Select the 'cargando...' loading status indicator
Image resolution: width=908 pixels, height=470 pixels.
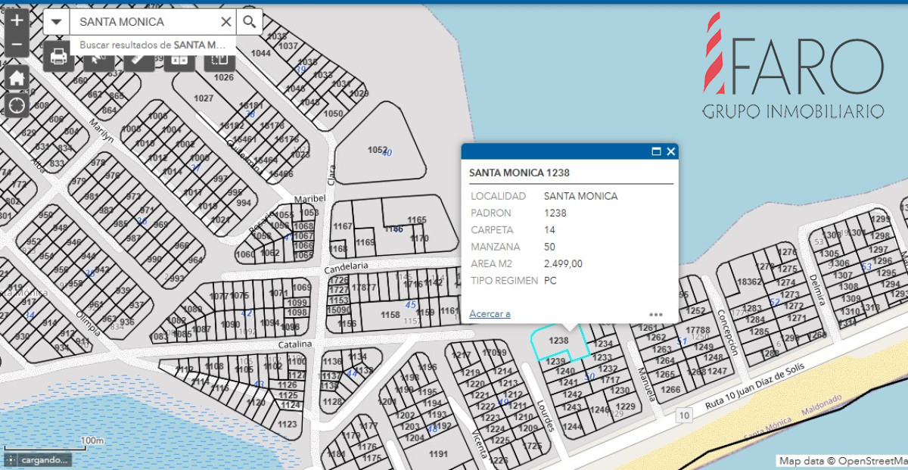[37, 459]
